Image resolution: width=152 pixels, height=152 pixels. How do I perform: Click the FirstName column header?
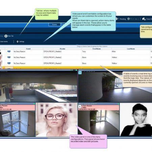97,49
